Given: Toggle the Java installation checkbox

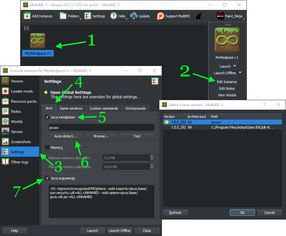Looking at the screenshot, I should 47,117.
